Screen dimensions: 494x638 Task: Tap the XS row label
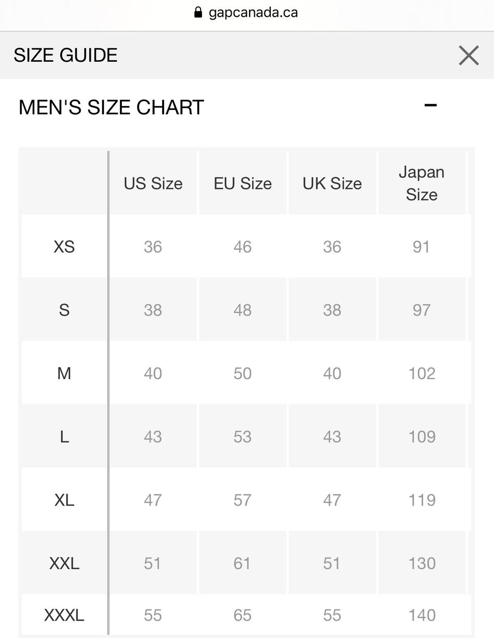pos(64,247)
